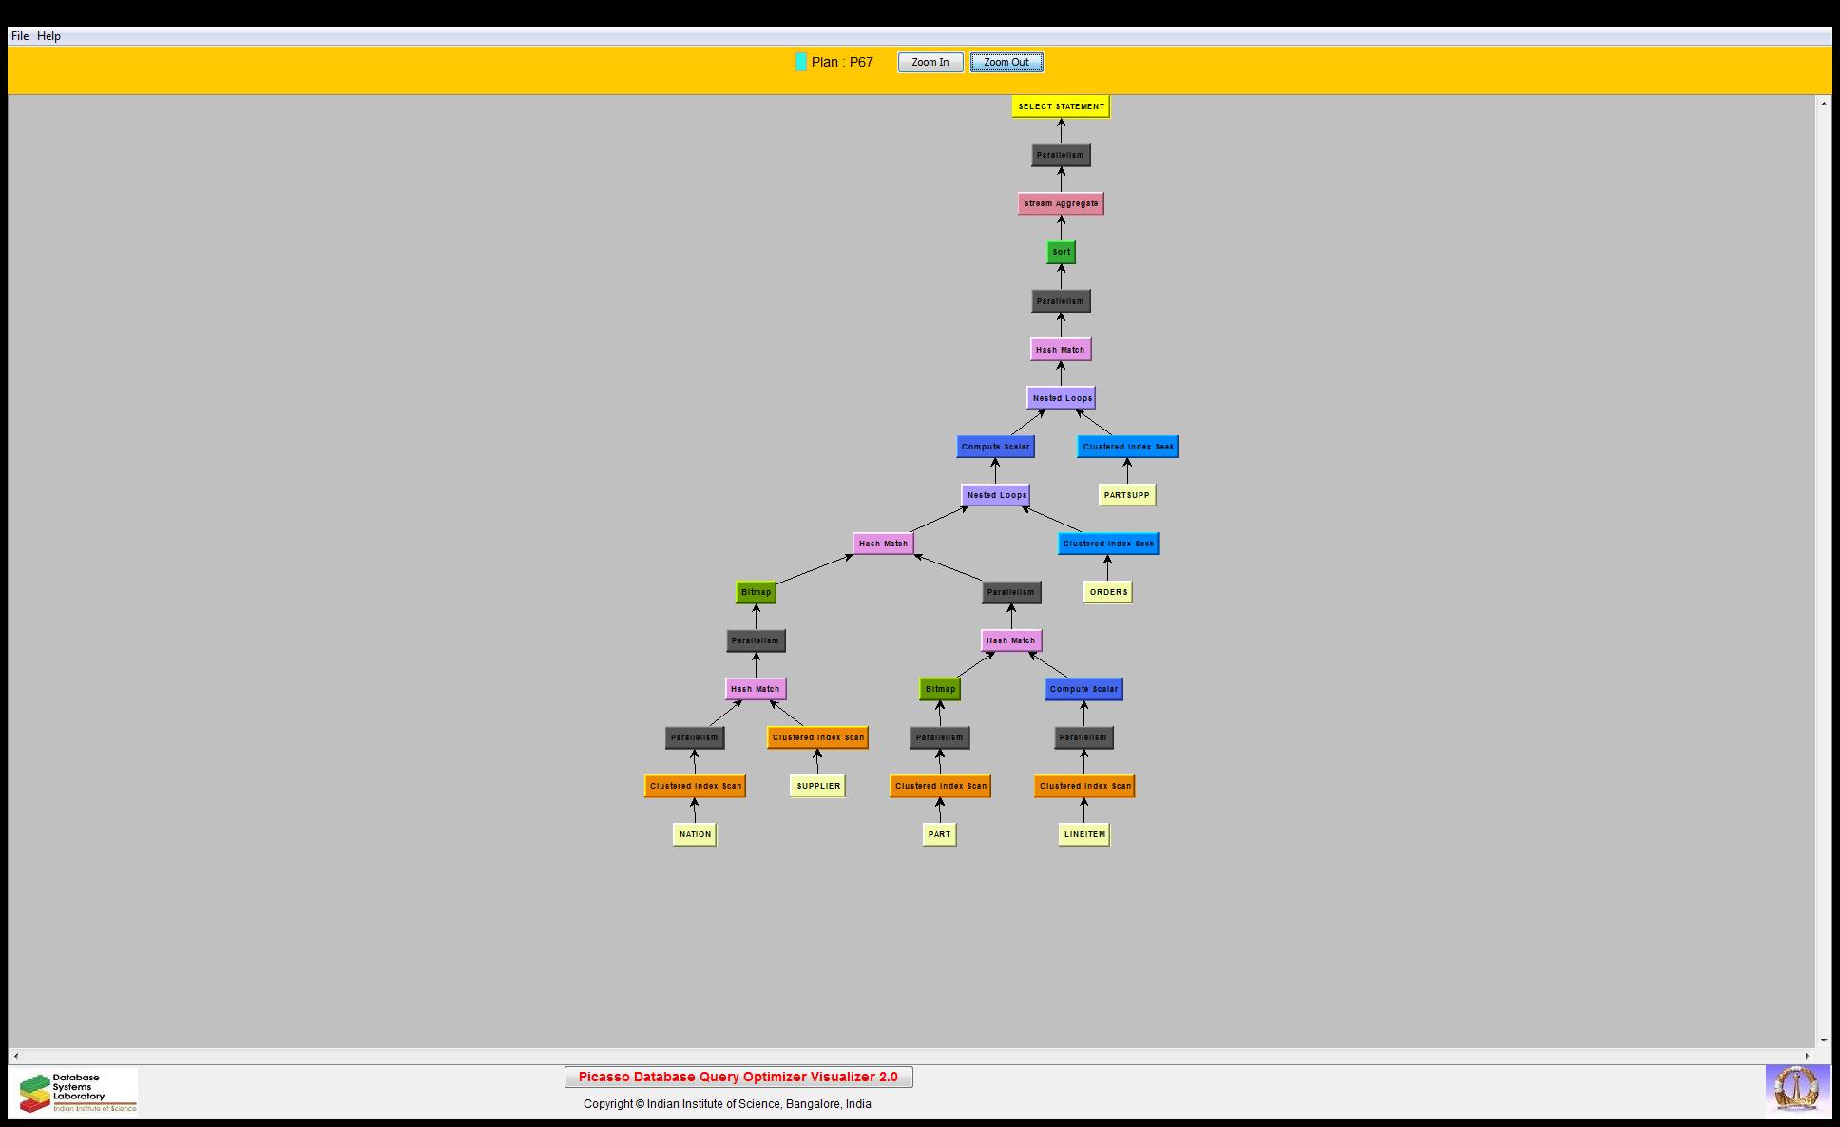Click the Database Systems Laboratory logo
This screenshot has width=1840, height=1127.
tap(78, 1092)
